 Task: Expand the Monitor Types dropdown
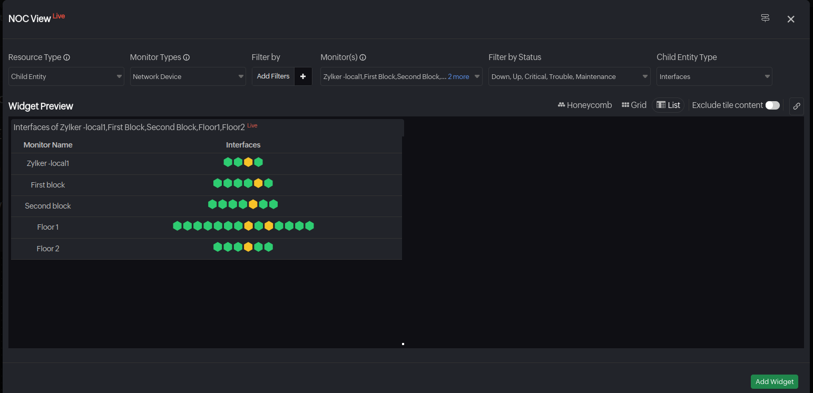pos(188,76)
